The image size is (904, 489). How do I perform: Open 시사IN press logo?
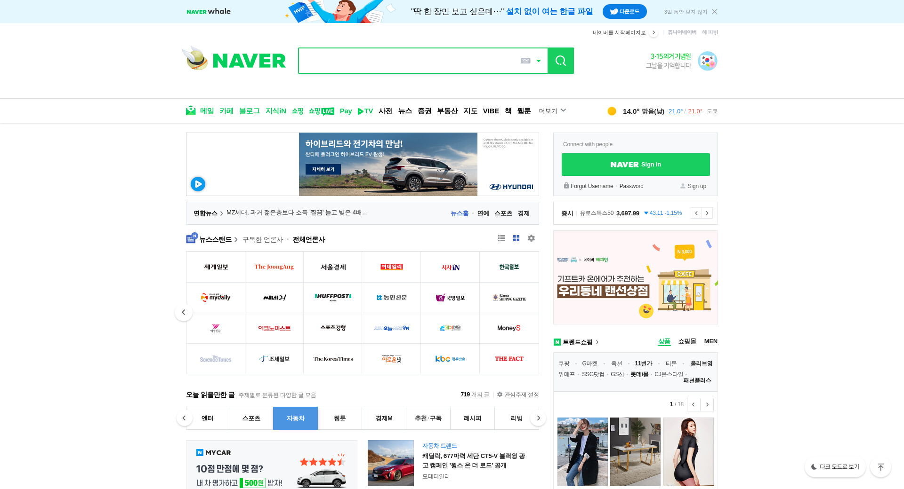[450, 267]
